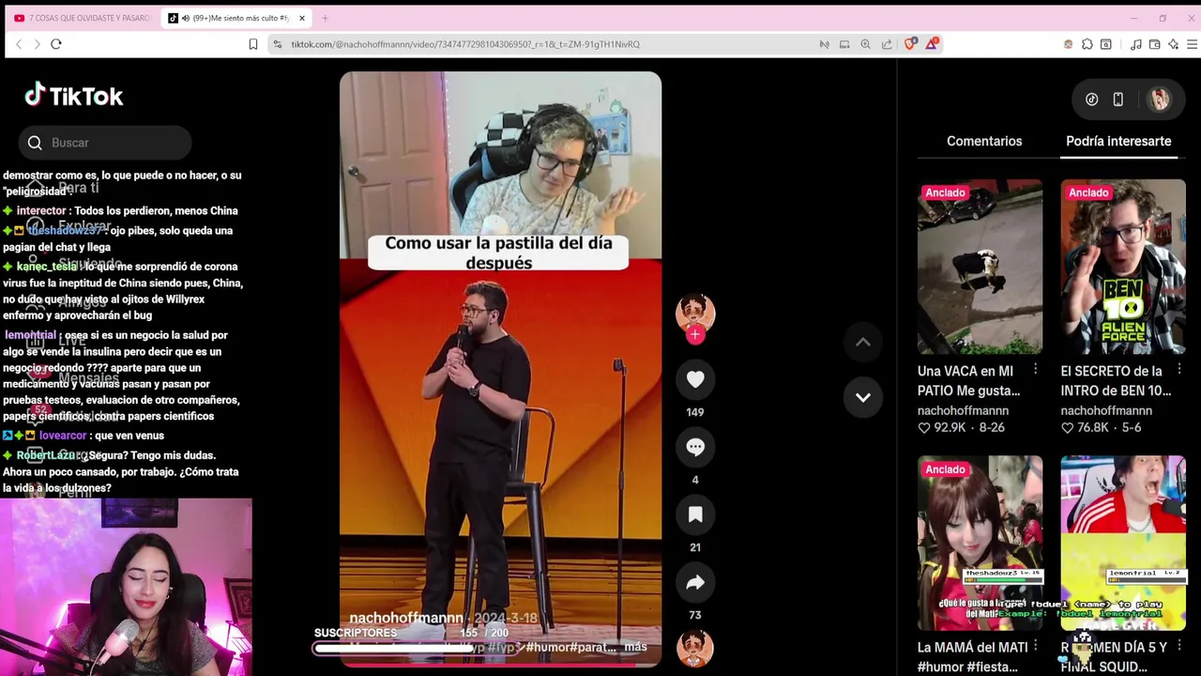Open browser hamburger menu
The width and height of the screenshot is (1201, 676).
[x=1192, y=44]
